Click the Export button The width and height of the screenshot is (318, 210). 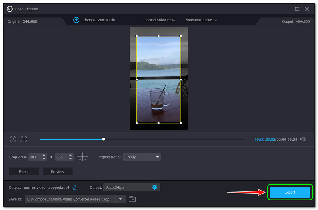290,192
